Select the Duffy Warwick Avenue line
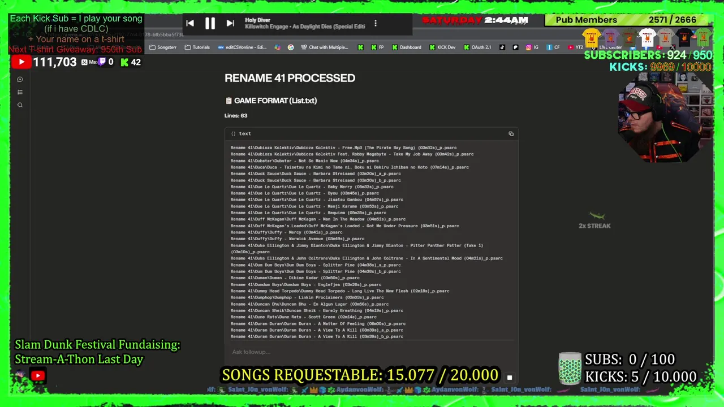Screen dimensions: 724x407 coord(298,239)
